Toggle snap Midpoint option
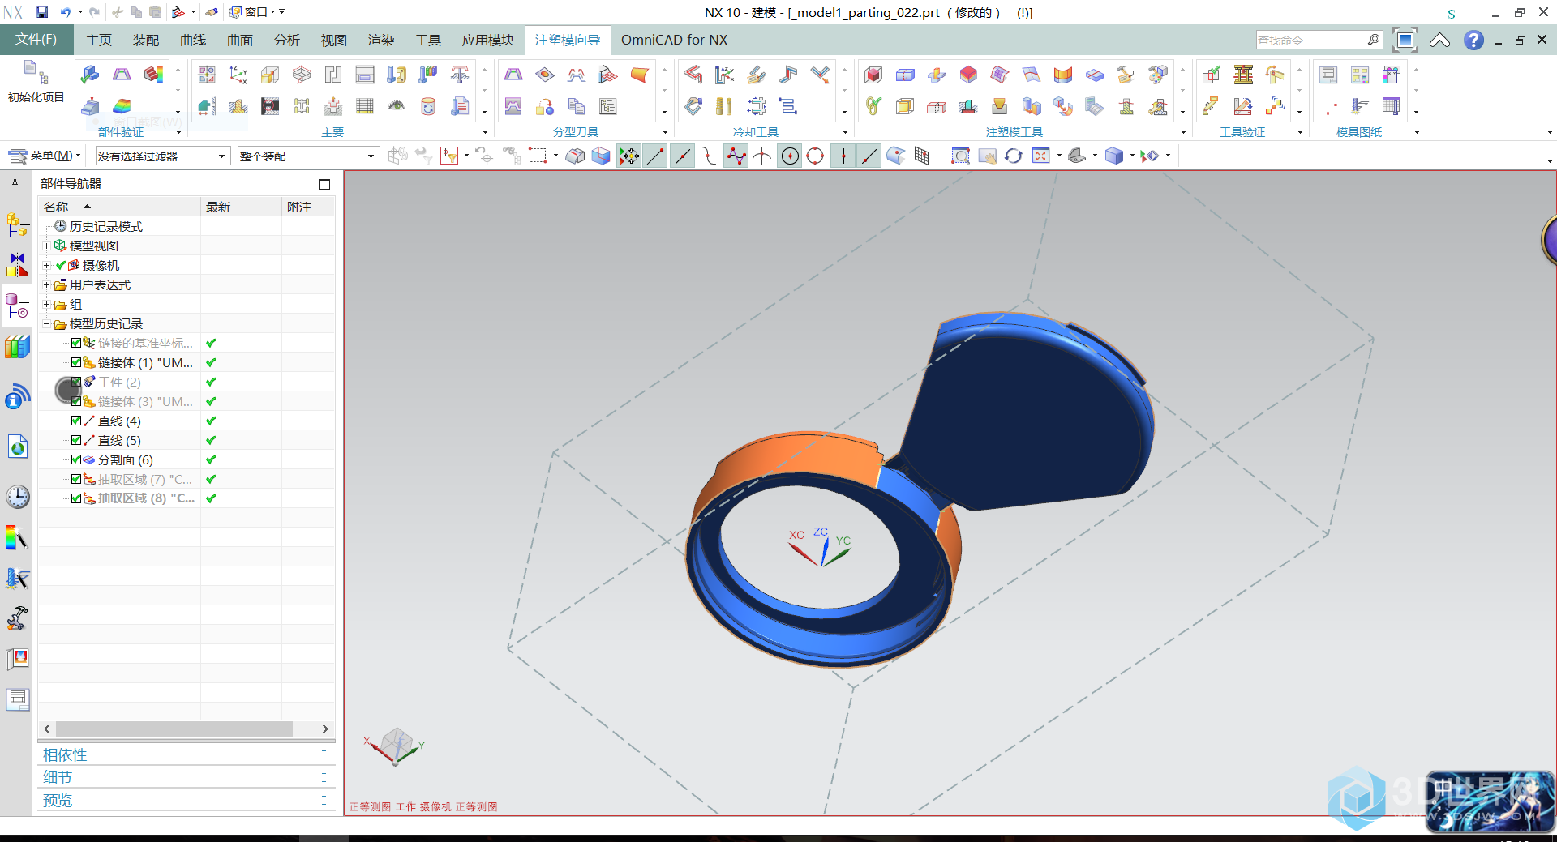 pyautogui.click(x=683, y=156)
